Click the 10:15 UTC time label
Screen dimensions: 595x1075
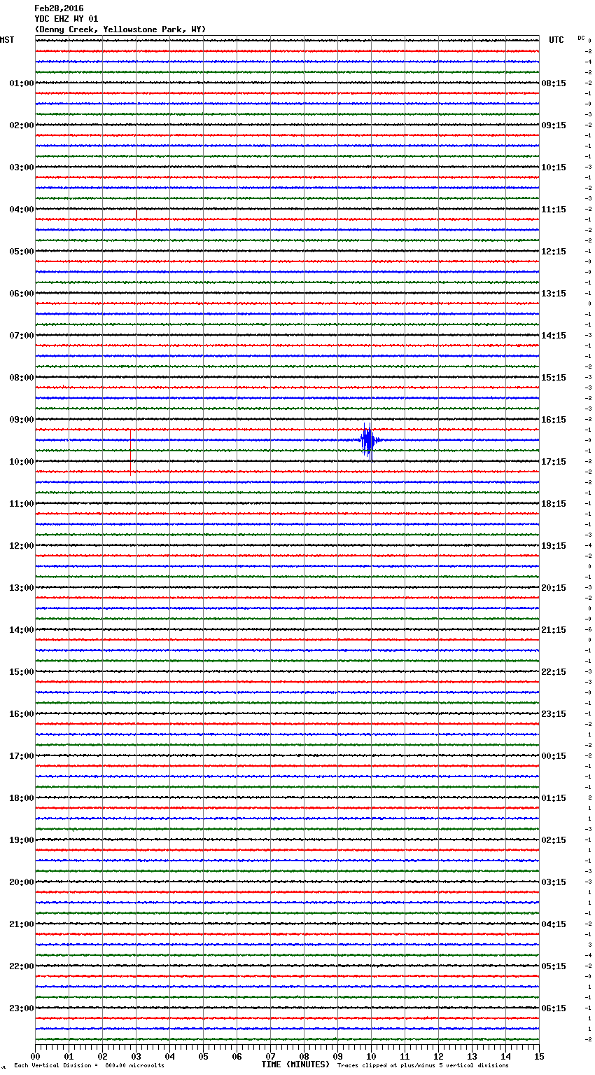coord(554,167)
